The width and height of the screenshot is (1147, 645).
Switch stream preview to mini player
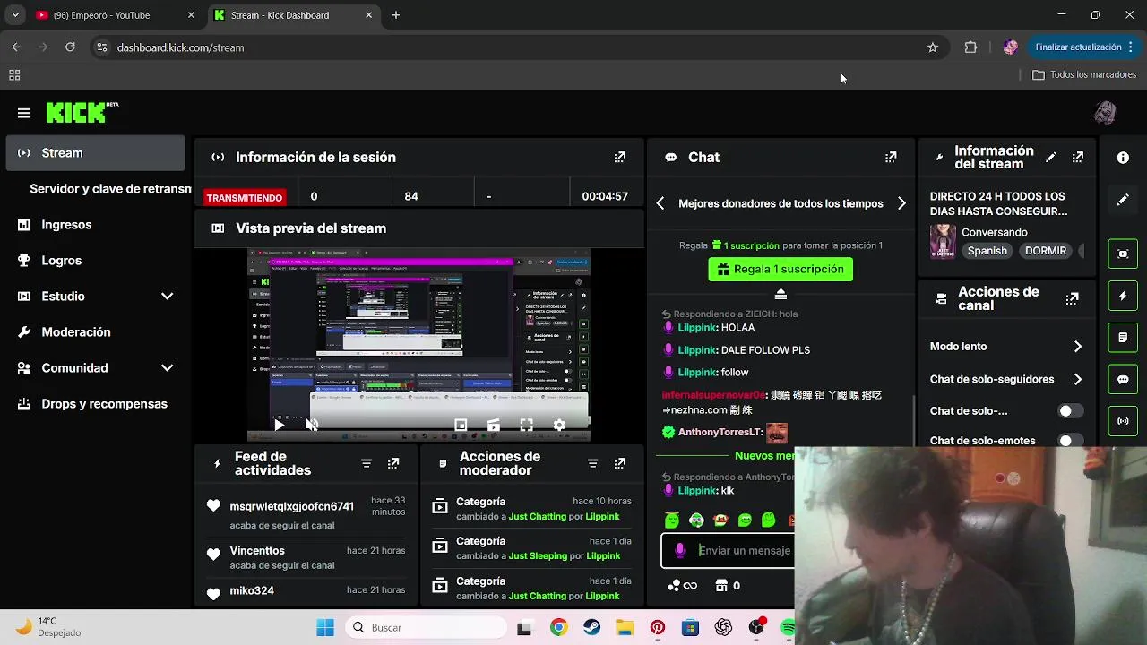pyautogui.click(x=461, y=426)
